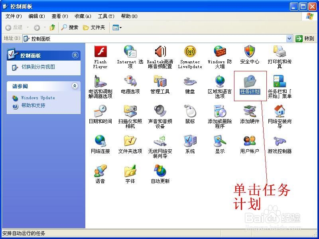The image size is (319, 239).
Task: Open Internet 选项 icon
Action: [x=130, y=52]
